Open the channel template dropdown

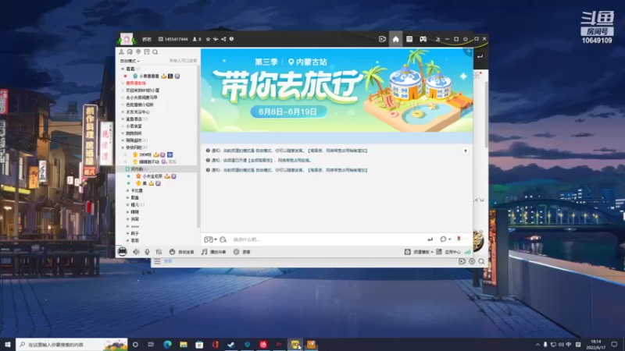point(419,252)
